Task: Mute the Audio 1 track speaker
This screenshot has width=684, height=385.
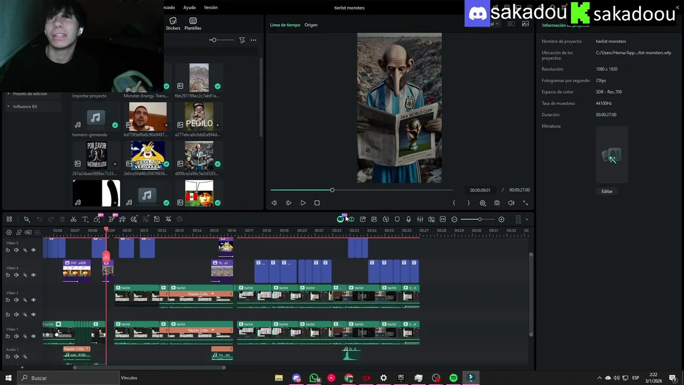Action: [x=16, y=357]
